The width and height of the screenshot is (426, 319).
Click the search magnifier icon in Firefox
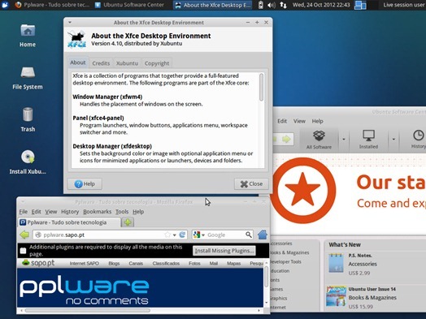click(x=249, y=235)
